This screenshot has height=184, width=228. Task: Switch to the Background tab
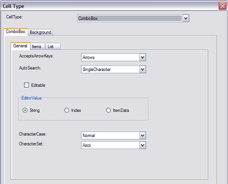click(x=40, y=32)
